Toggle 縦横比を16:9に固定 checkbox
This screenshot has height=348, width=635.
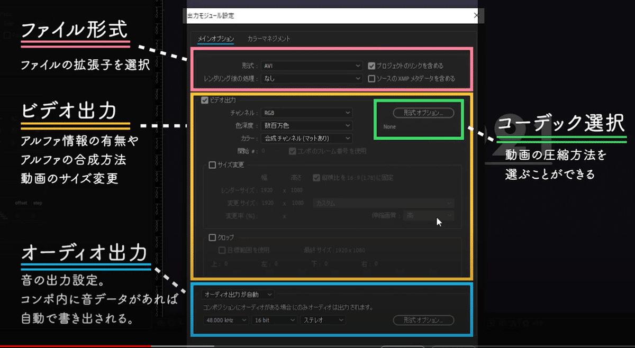click(316, 178)
